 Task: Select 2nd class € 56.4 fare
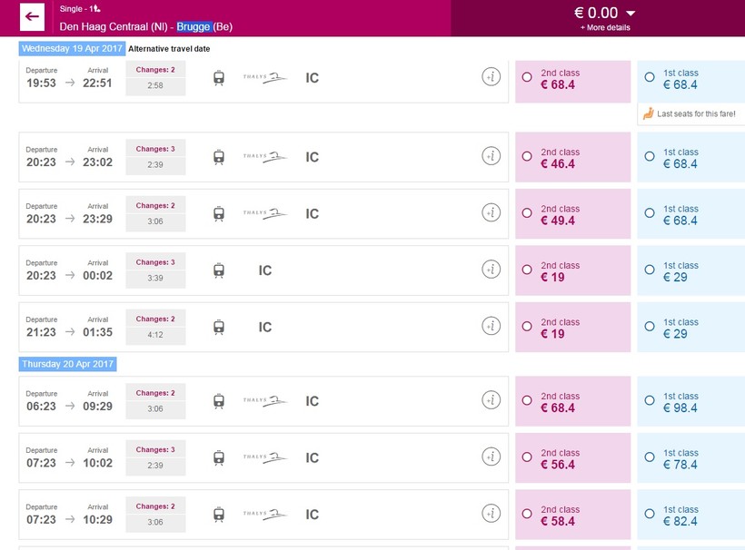click(527, 457)
